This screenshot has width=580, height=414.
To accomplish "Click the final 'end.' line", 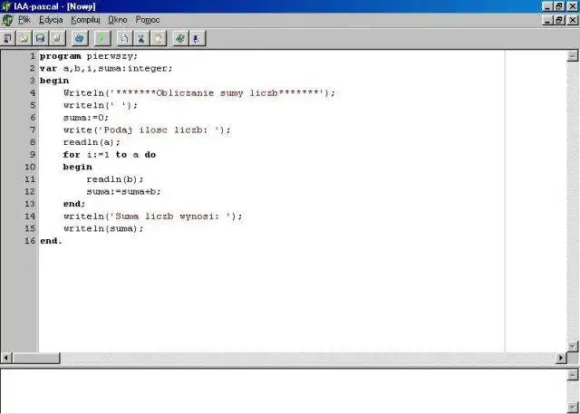I will pos(51,241).
